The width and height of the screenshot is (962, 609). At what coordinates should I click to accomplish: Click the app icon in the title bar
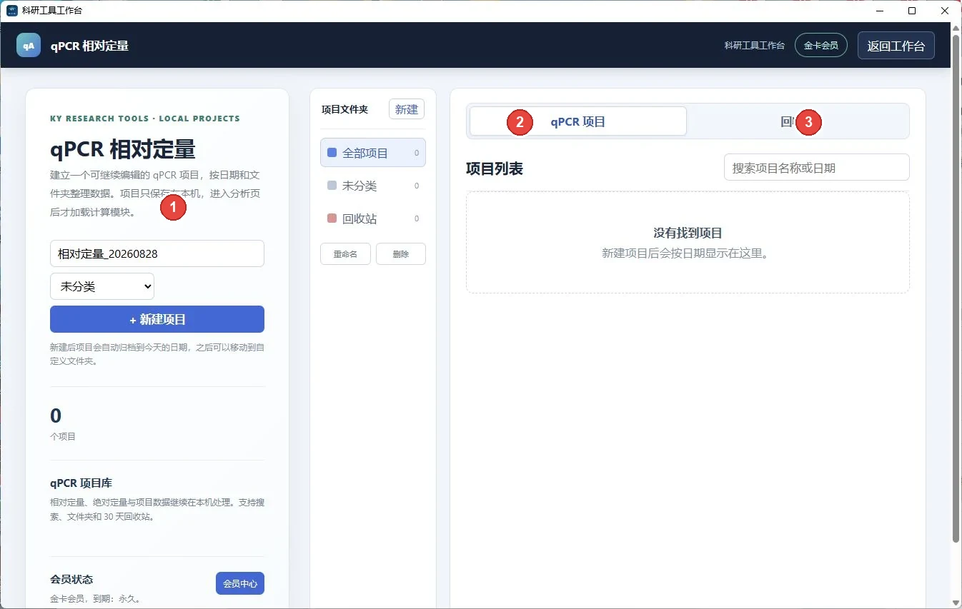11,11
